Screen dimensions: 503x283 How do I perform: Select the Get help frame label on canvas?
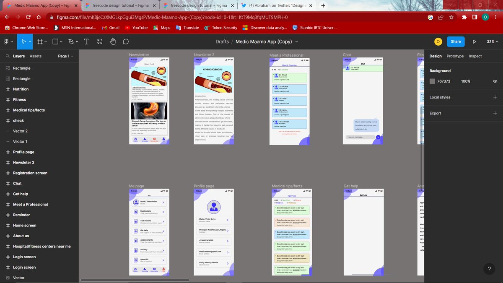pyautogui.click(x=350, y=186)
